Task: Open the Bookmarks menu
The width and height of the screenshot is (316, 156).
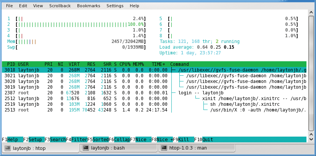Action: click(x=89, y=6)
